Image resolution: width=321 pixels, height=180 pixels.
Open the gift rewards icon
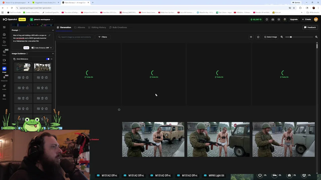pyautogui.click(x=285, y=19)
